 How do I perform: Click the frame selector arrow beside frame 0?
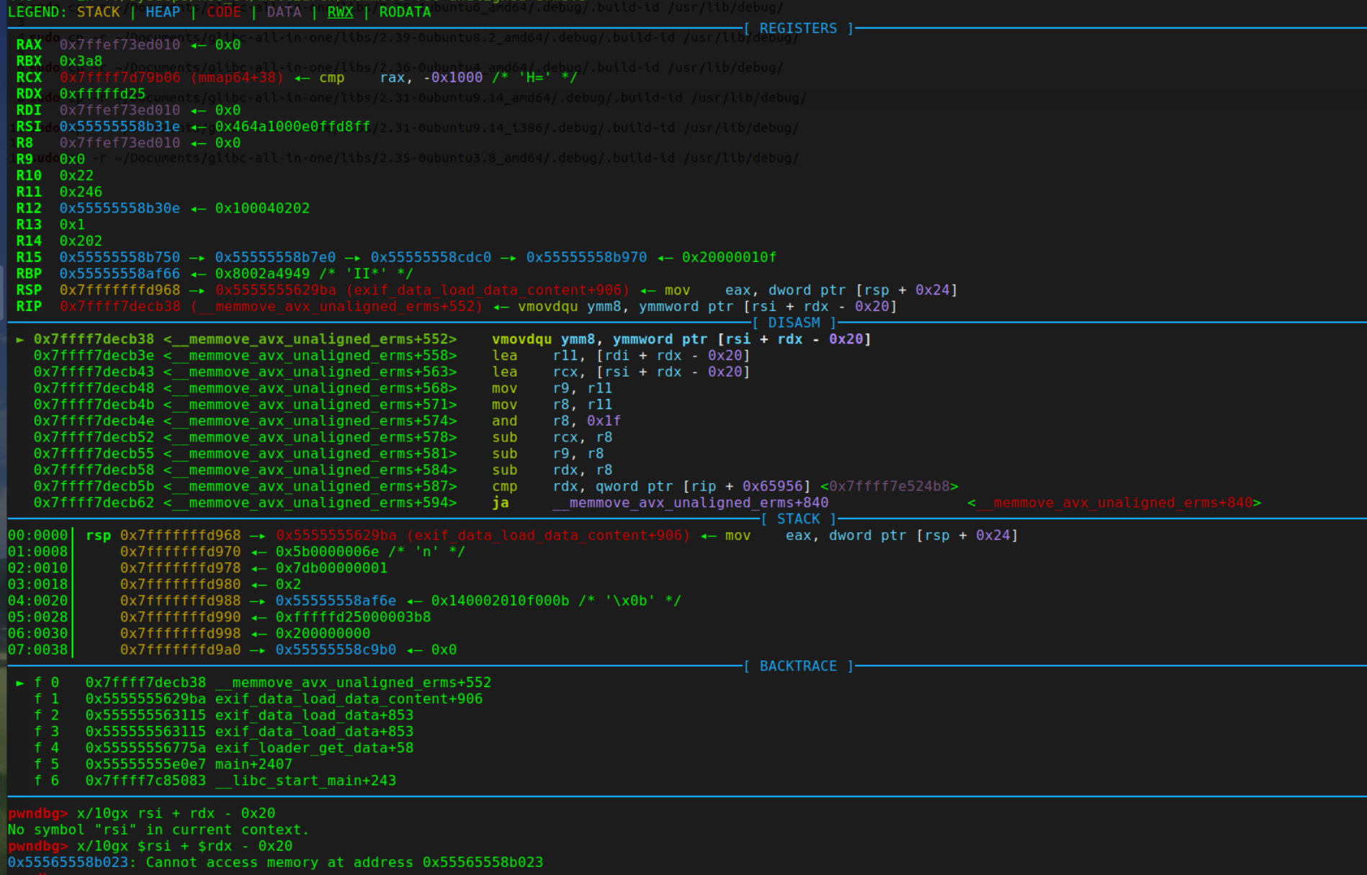tap(22, 682)
